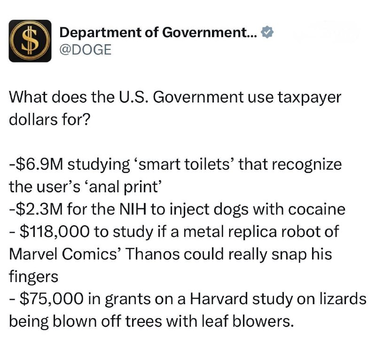Open the DOGE gold dollar-sign profile avatar
Screen dimensions: 376x346
[x=30, y=41]
